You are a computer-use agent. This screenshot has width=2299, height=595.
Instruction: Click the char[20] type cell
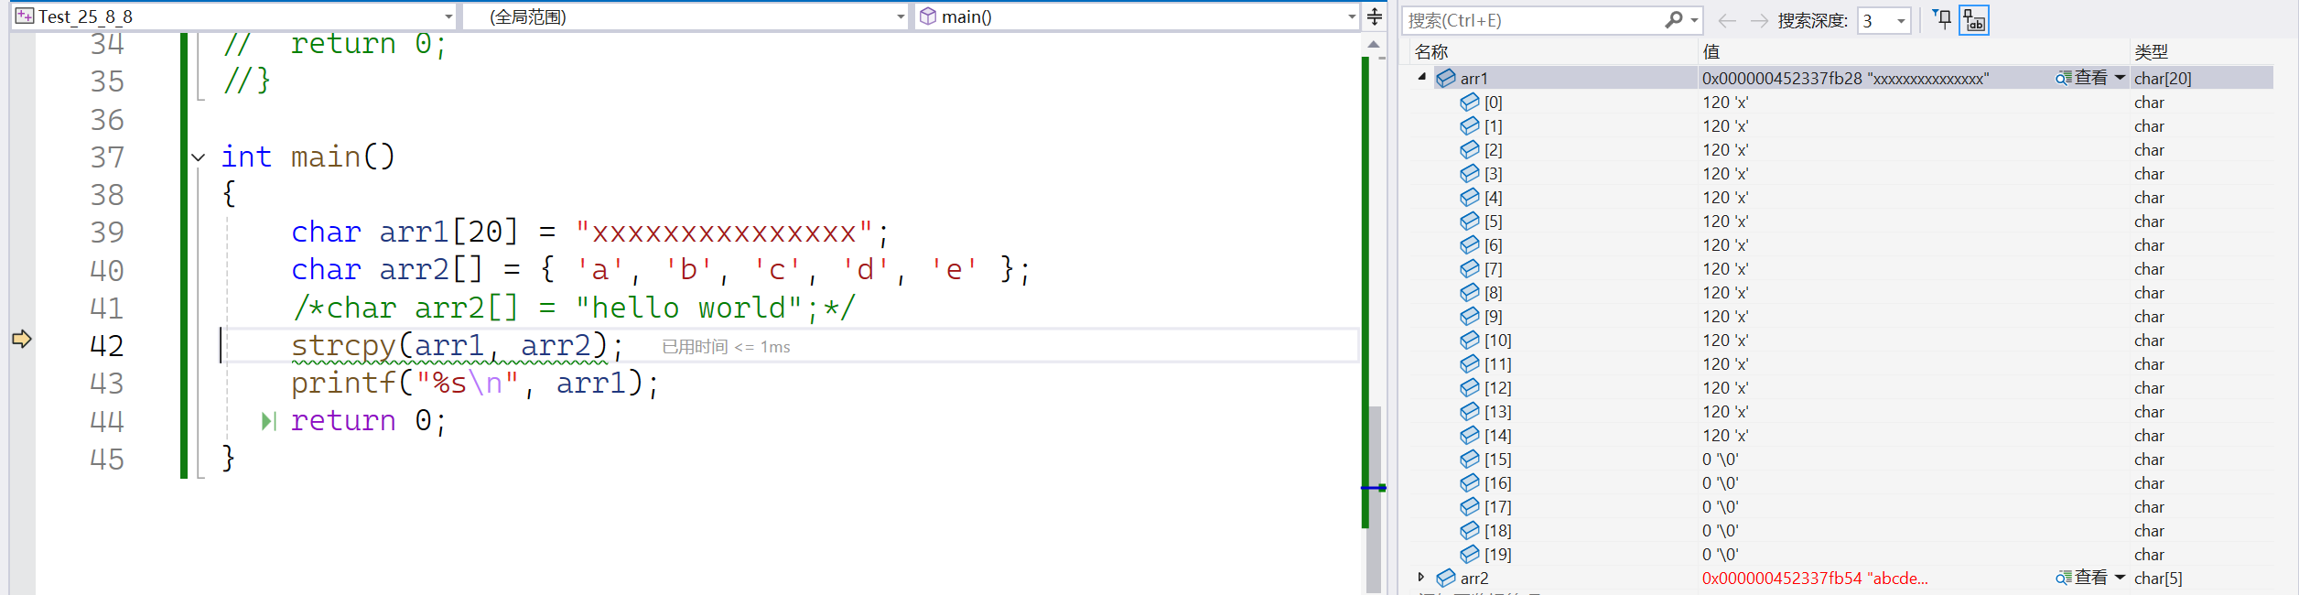click(x=2163, y=79)
